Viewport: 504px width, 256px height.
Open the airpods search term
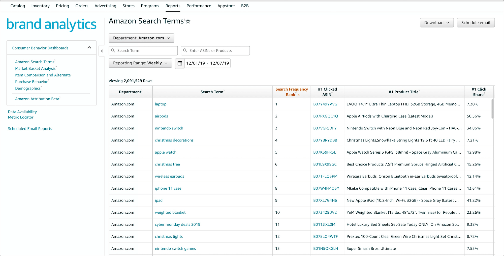pyautogui.click(x=161, y=116)
